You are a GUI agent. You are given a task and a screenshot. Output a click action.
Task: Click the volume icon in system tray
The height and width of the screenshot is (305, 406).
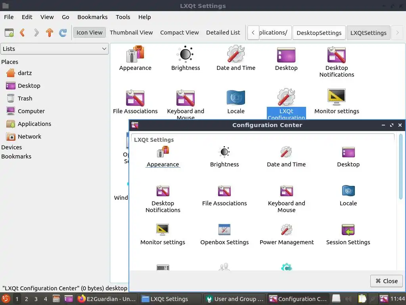click(348, 299)
